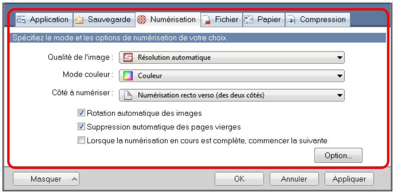The height and width of the screenshot is (193, 394).
Task: Click the Fichier tab document icon
Action: coord(206,20)
